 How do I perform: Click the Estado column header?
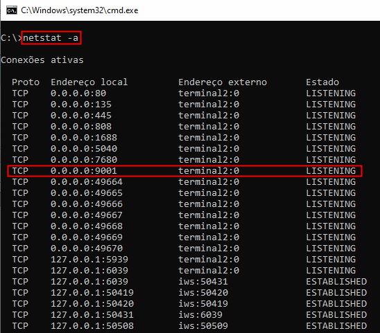pos(322,82)
